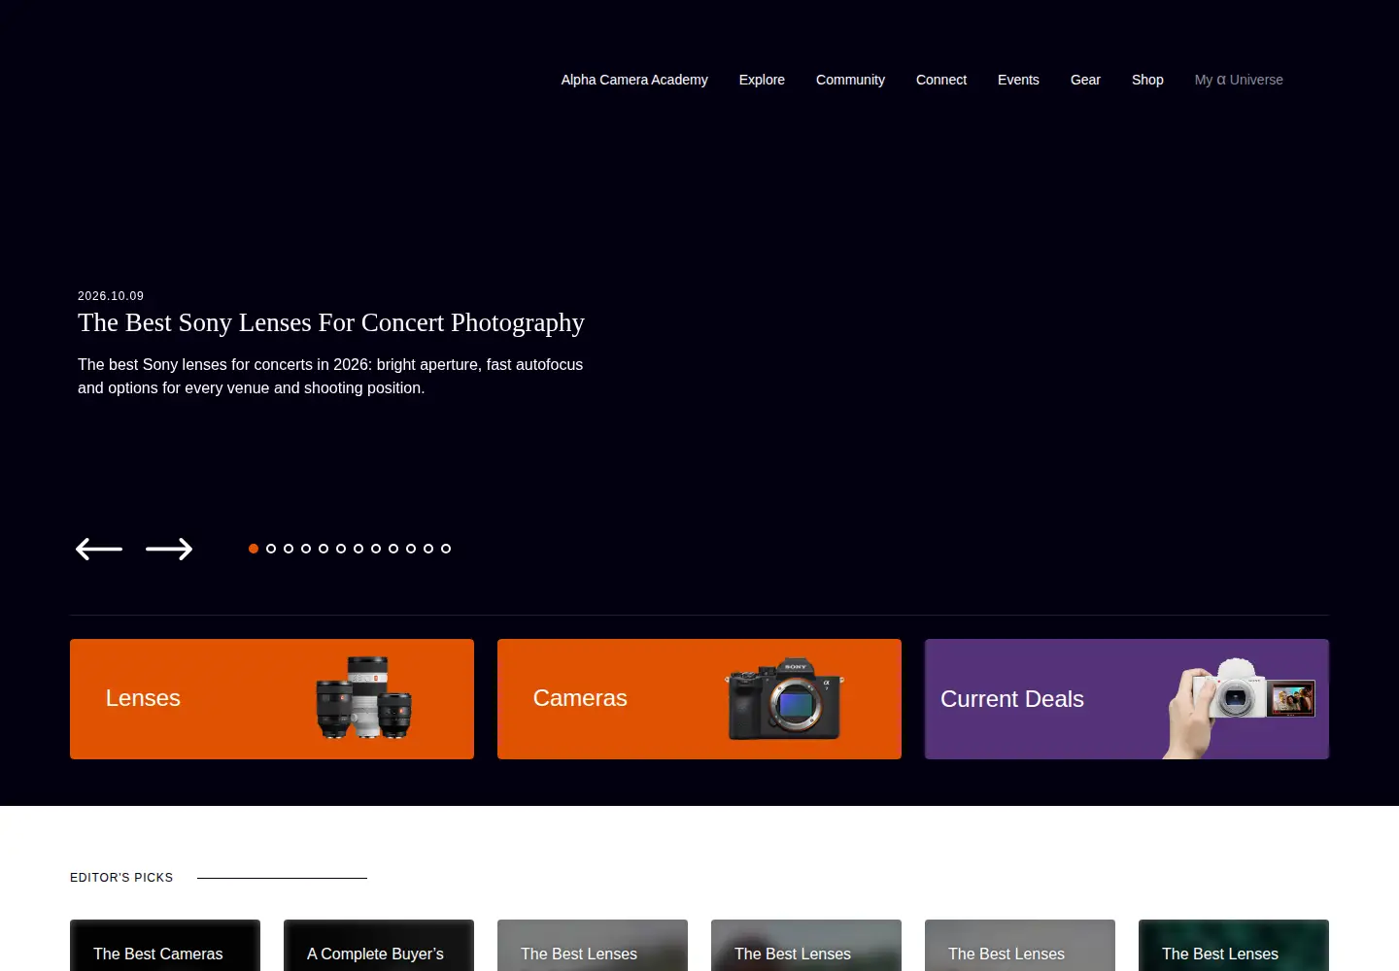Open A Complete Buyer's guide card
The height and width of the screenshot is (971, 1399).
click(x=379, y=946)
